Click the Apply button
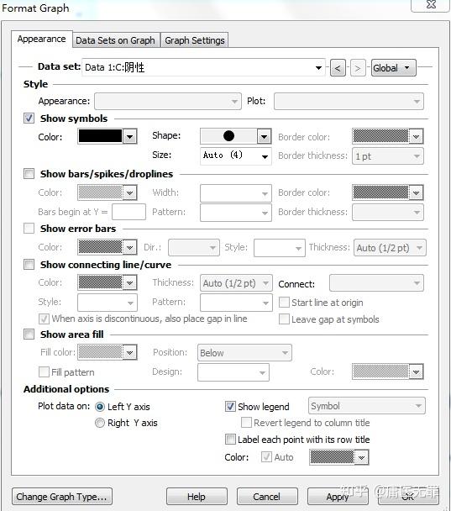451x511 pixels. tap(338, 497)
